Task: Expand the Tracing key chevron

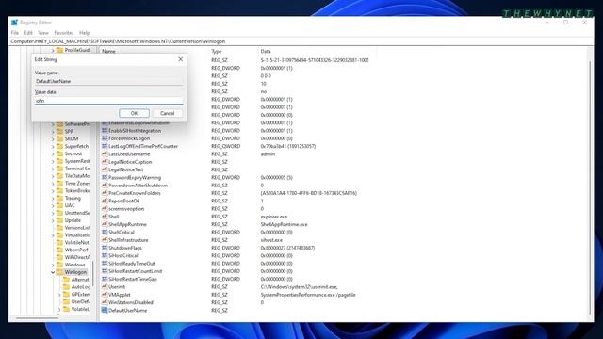Action: click(53, 199)
